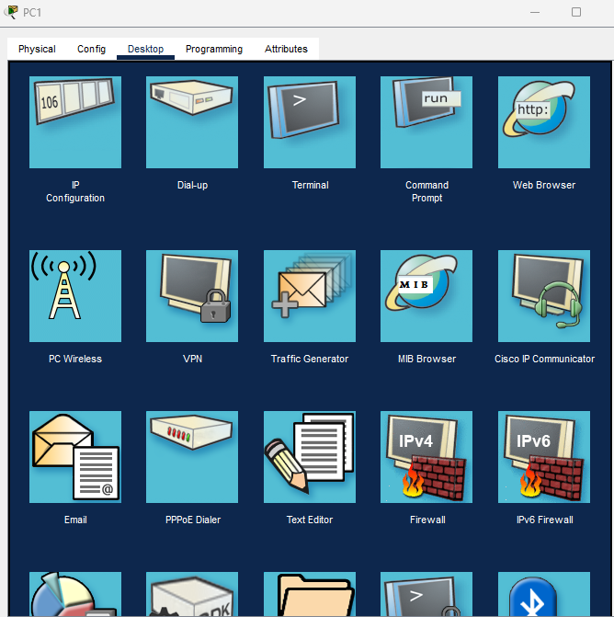Open the Terminal application icon

coord(310,122)
